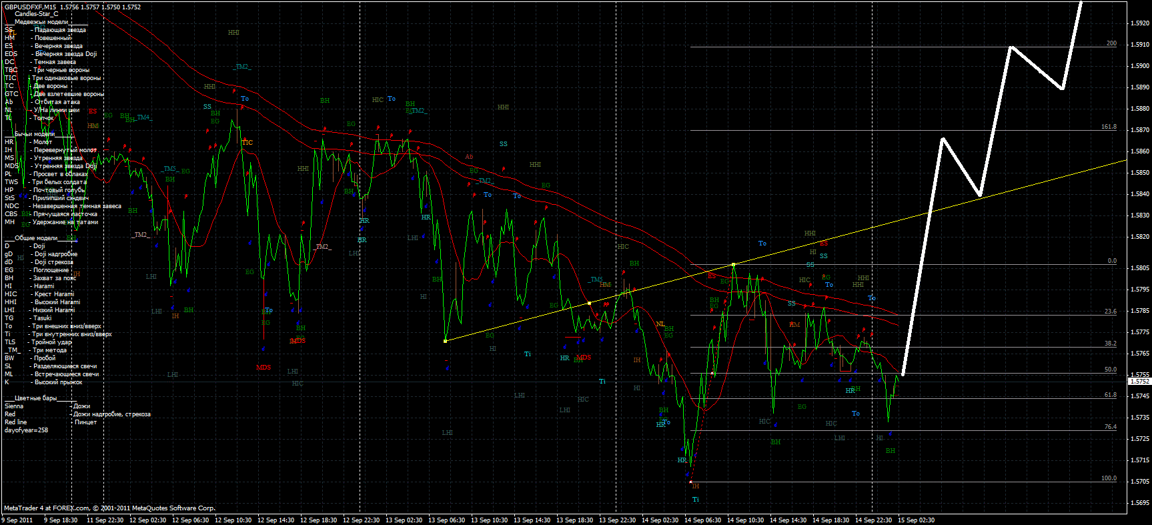Viewport: 1152px width, 525px height.
Task: Click the 'Общие модели' legend heading
Action: coord(36,238)
